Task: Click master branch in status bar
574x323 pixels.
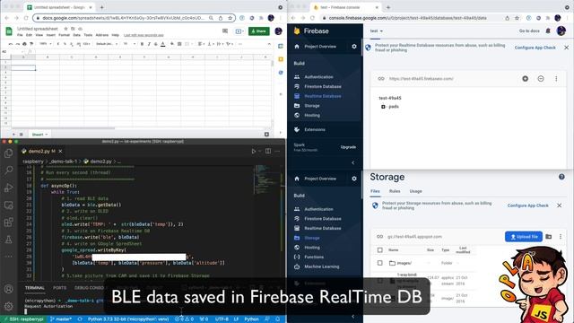Action: click(x=60, y=319)
